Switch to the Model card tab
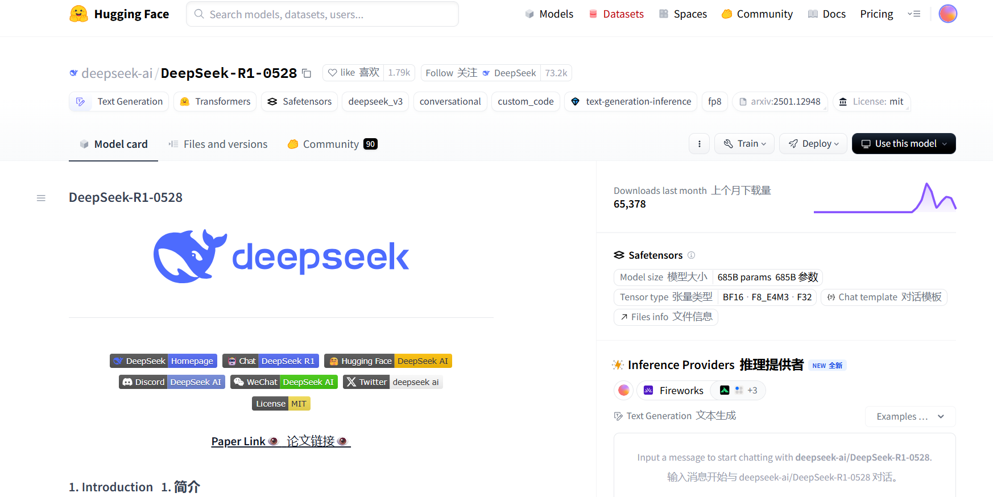This screenshot has width=993, height=497. pos(113,144)
